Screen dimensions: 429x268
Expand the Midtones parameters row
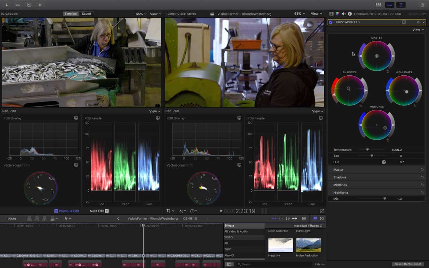coord(377,185)
